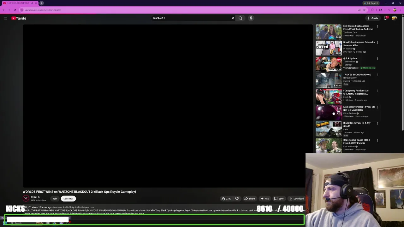This screenshot has width=404, height=227.
Task: Open the Expel channel avatar
Action: pyautogui.click(x=26, y=198)
